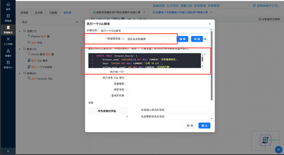Close the 创建浏览器的用户数总使用时长统计表 tab
The width and height of the screenshot is (284, 155).
click(x=144, y=12)
